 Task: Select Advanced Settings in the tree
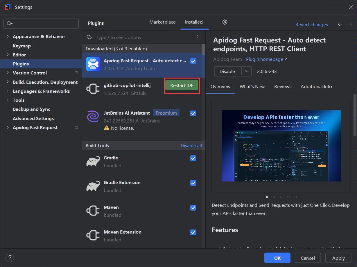coord(33,118)
